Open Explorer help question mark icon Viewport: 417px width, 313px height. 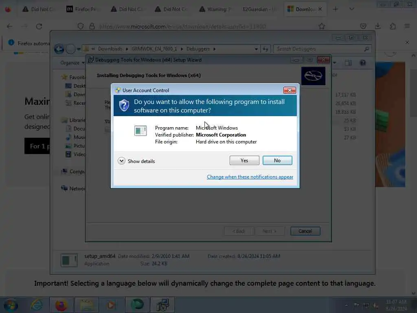(363, 63)
